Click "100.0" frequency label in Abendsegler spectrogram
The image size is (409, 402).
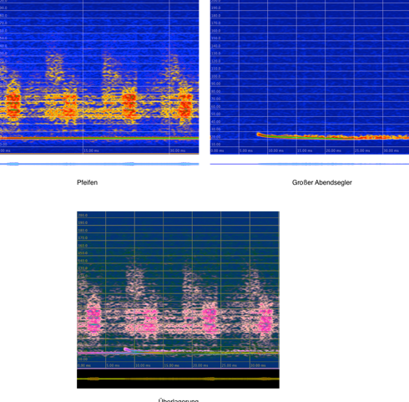pyautogui.click(x=215, y=76)
